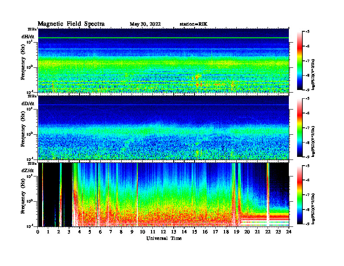This screenshot has width=344, height=266.
Task: Click "-7" value on dD/dt colorbar
Action: click(x=308, y=128)
